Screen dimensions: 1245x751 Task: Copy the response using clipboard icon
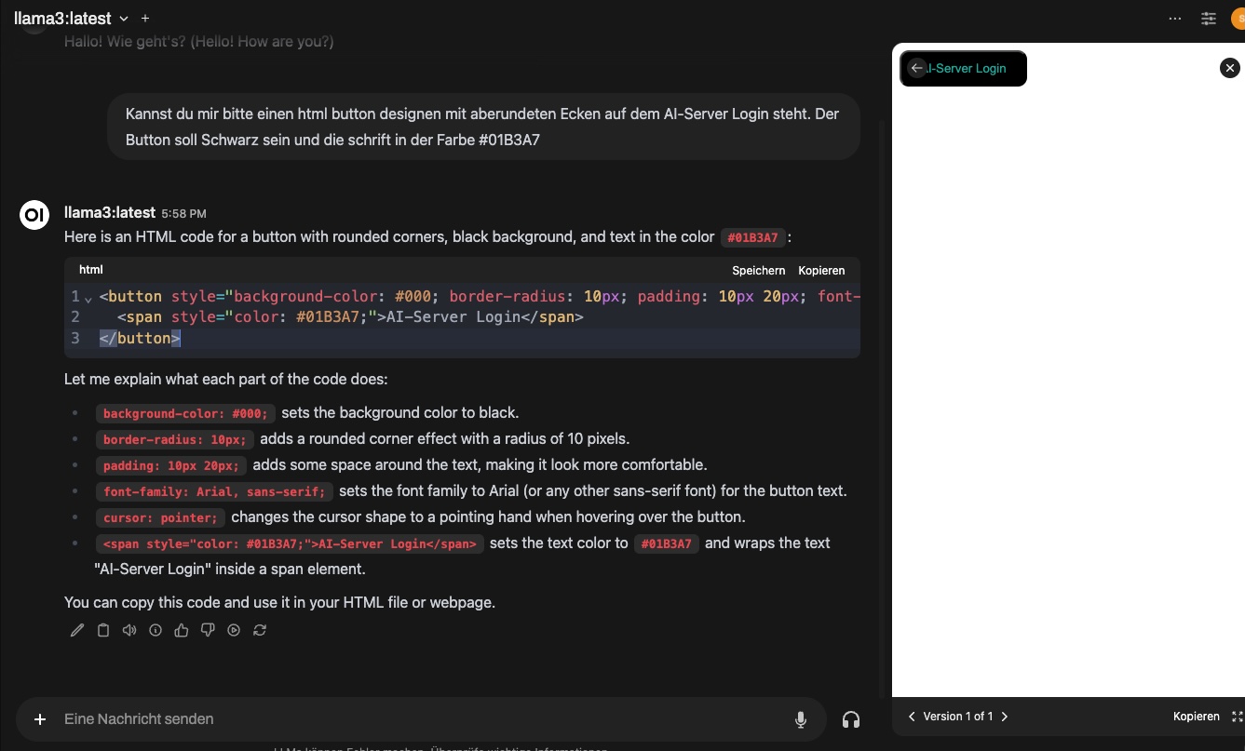point(103,630)
